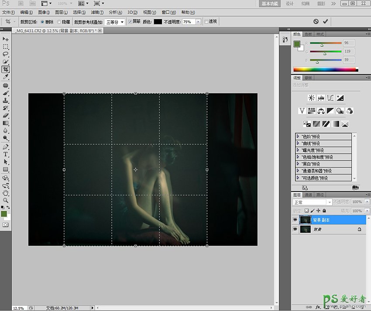Switch to the 通道 (Channels) tab
The image size is (371, 311).
tap(308, 195)
